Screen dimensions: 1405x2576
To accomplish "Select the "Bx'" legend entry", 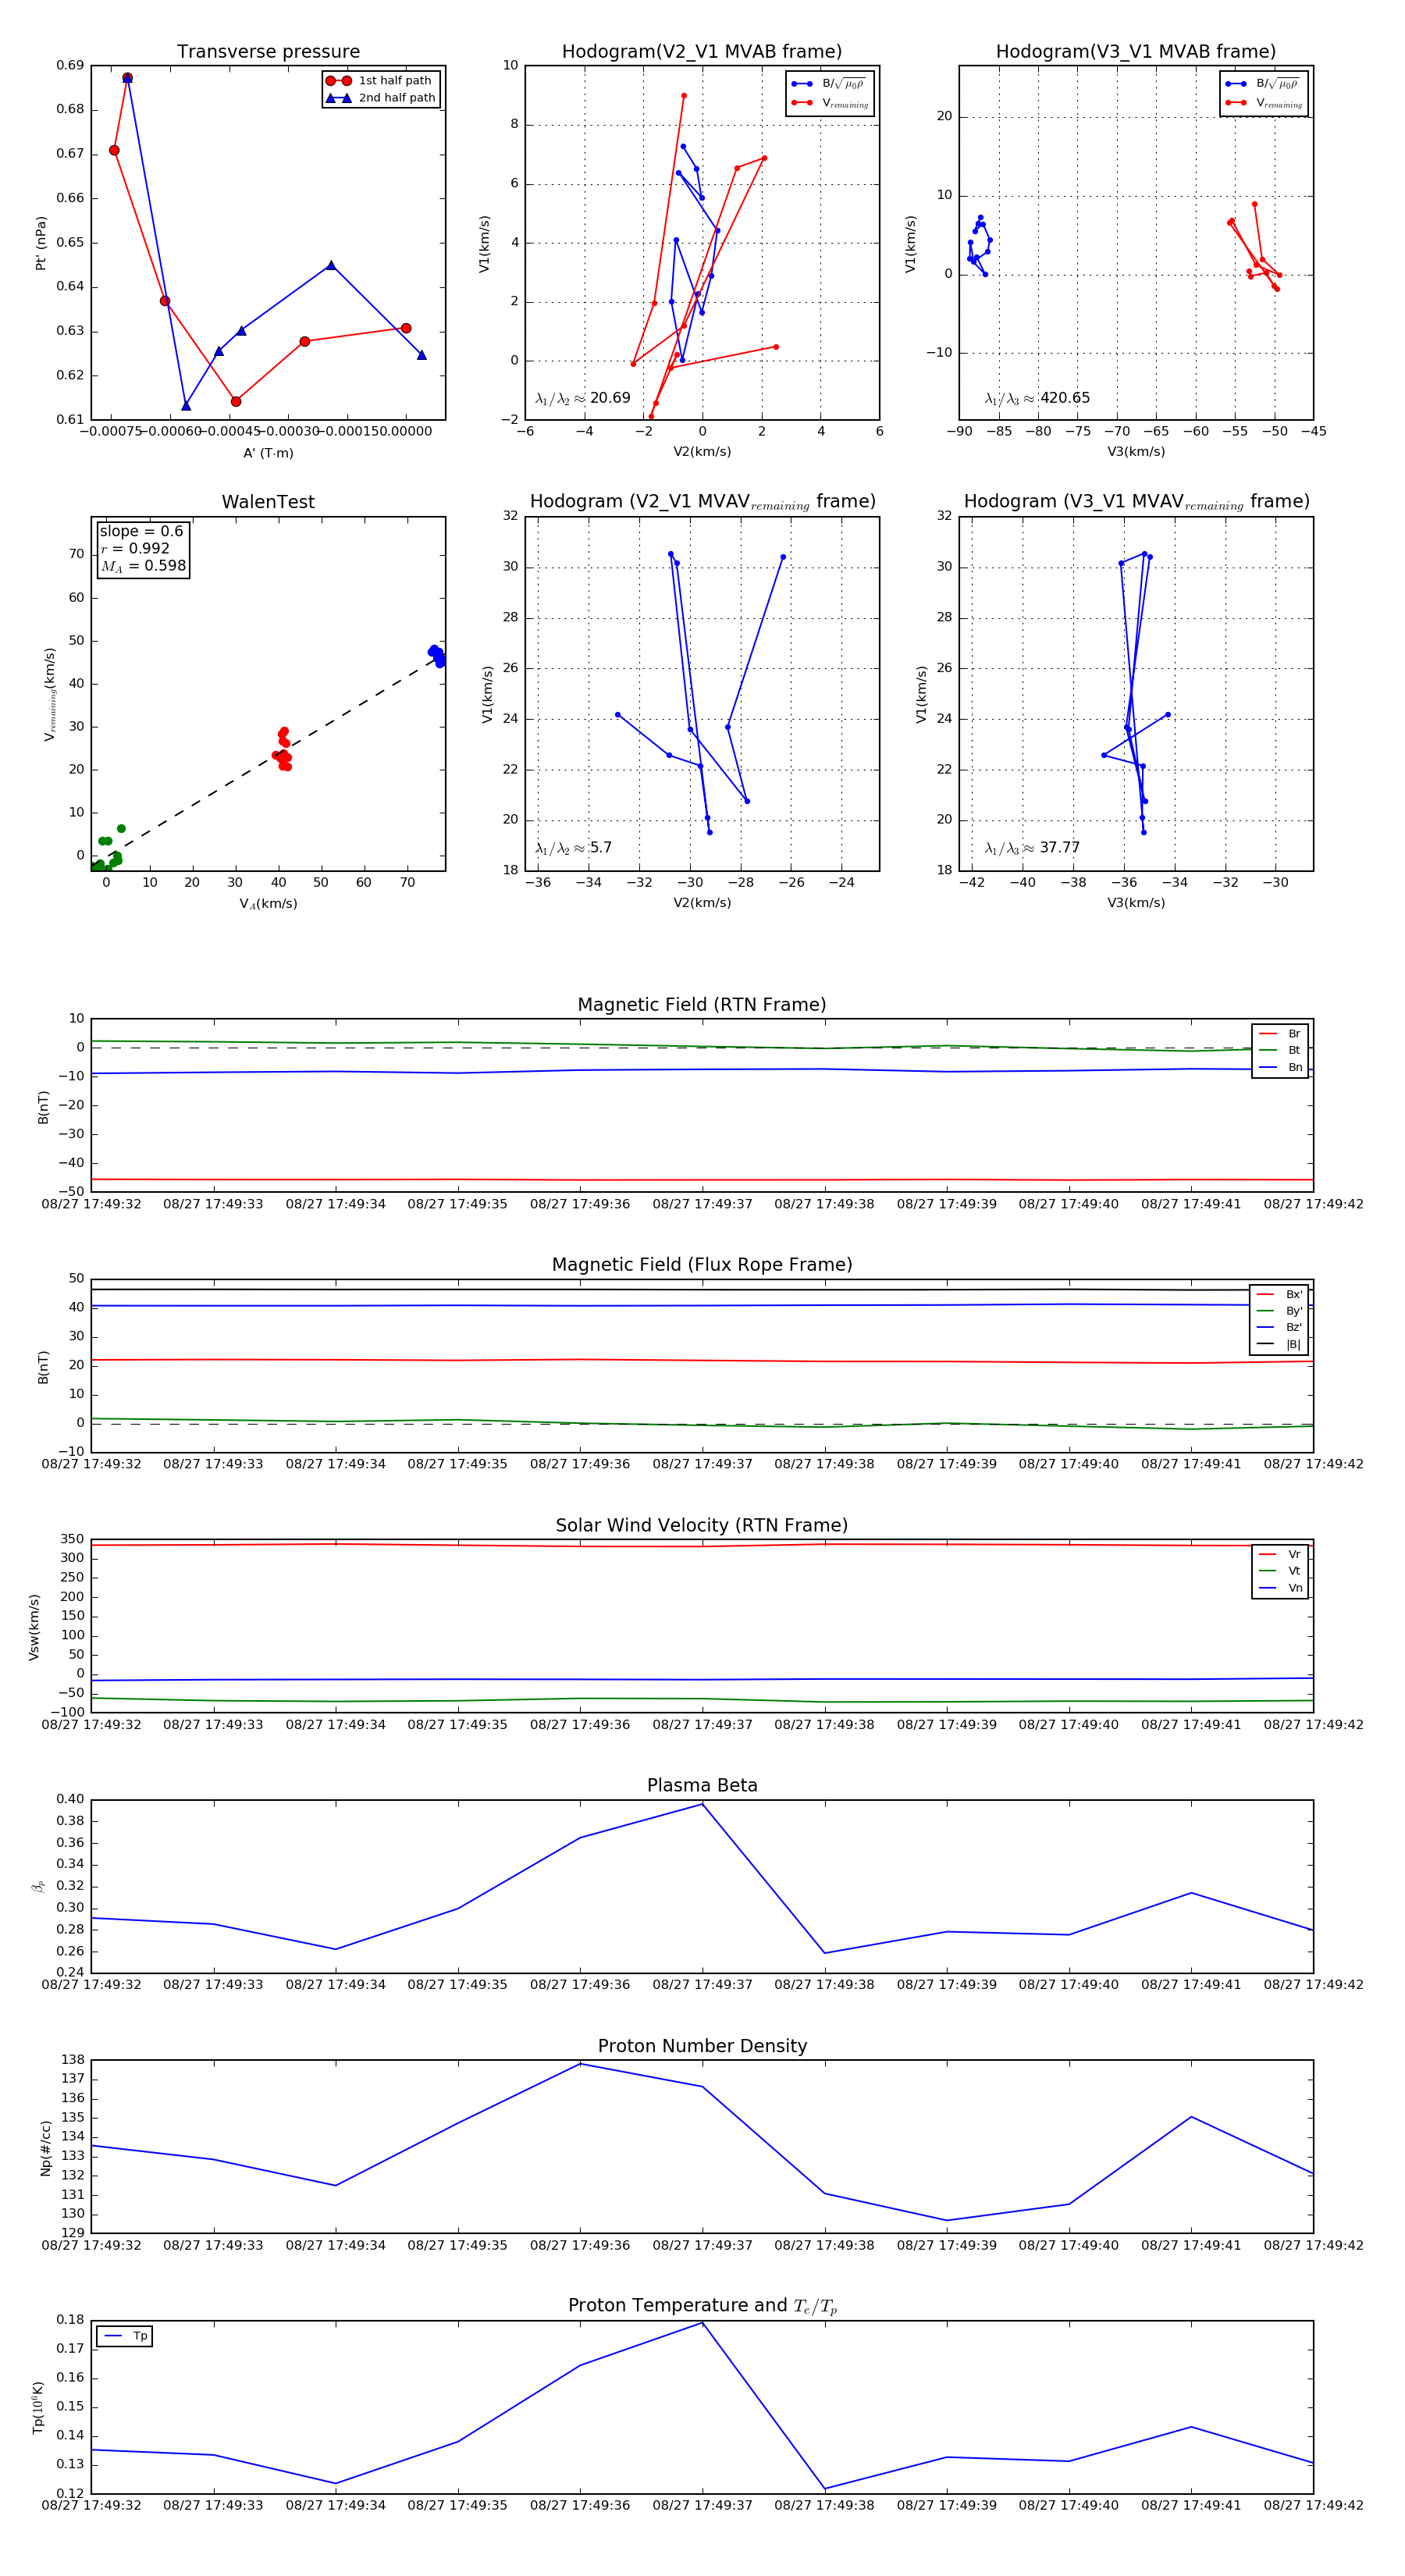I will [x=1279, y=1294].
